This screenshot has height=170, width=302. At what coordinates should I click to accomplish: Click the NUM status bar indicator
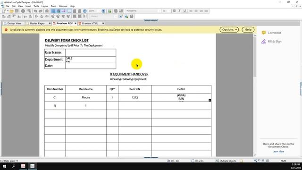(x=283, y=161)
